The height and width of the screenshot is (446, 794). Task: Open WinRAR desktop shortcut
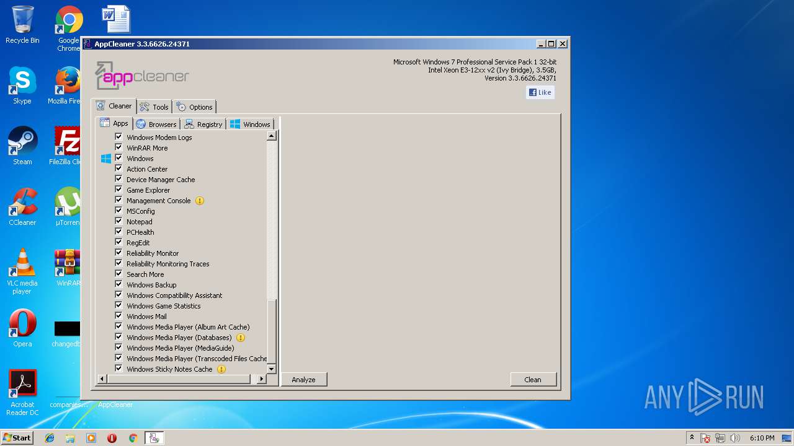(x=68, y=268)
